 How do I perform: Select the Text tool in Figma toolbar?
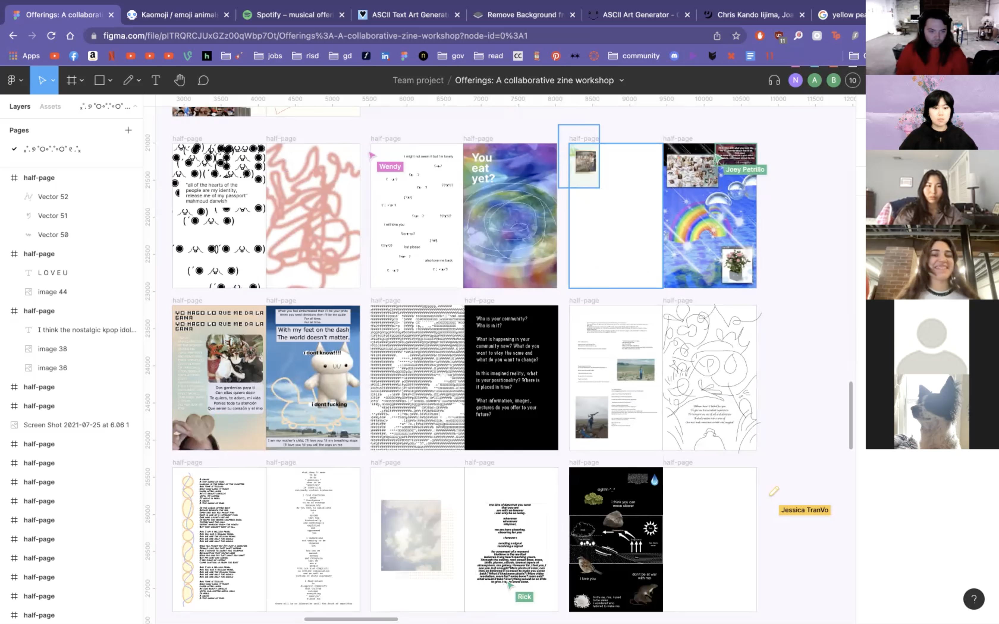(x=155, y=81)
